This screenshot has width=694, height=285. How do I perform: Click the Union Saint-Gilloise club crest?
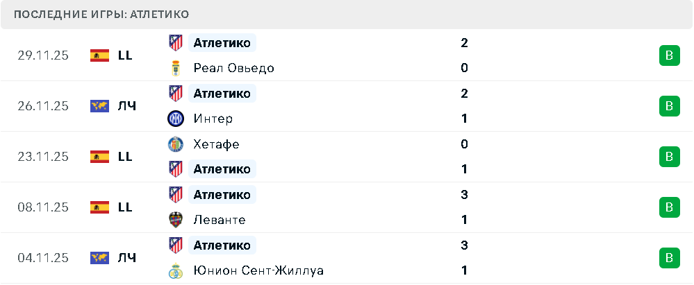tap(176, 270)
